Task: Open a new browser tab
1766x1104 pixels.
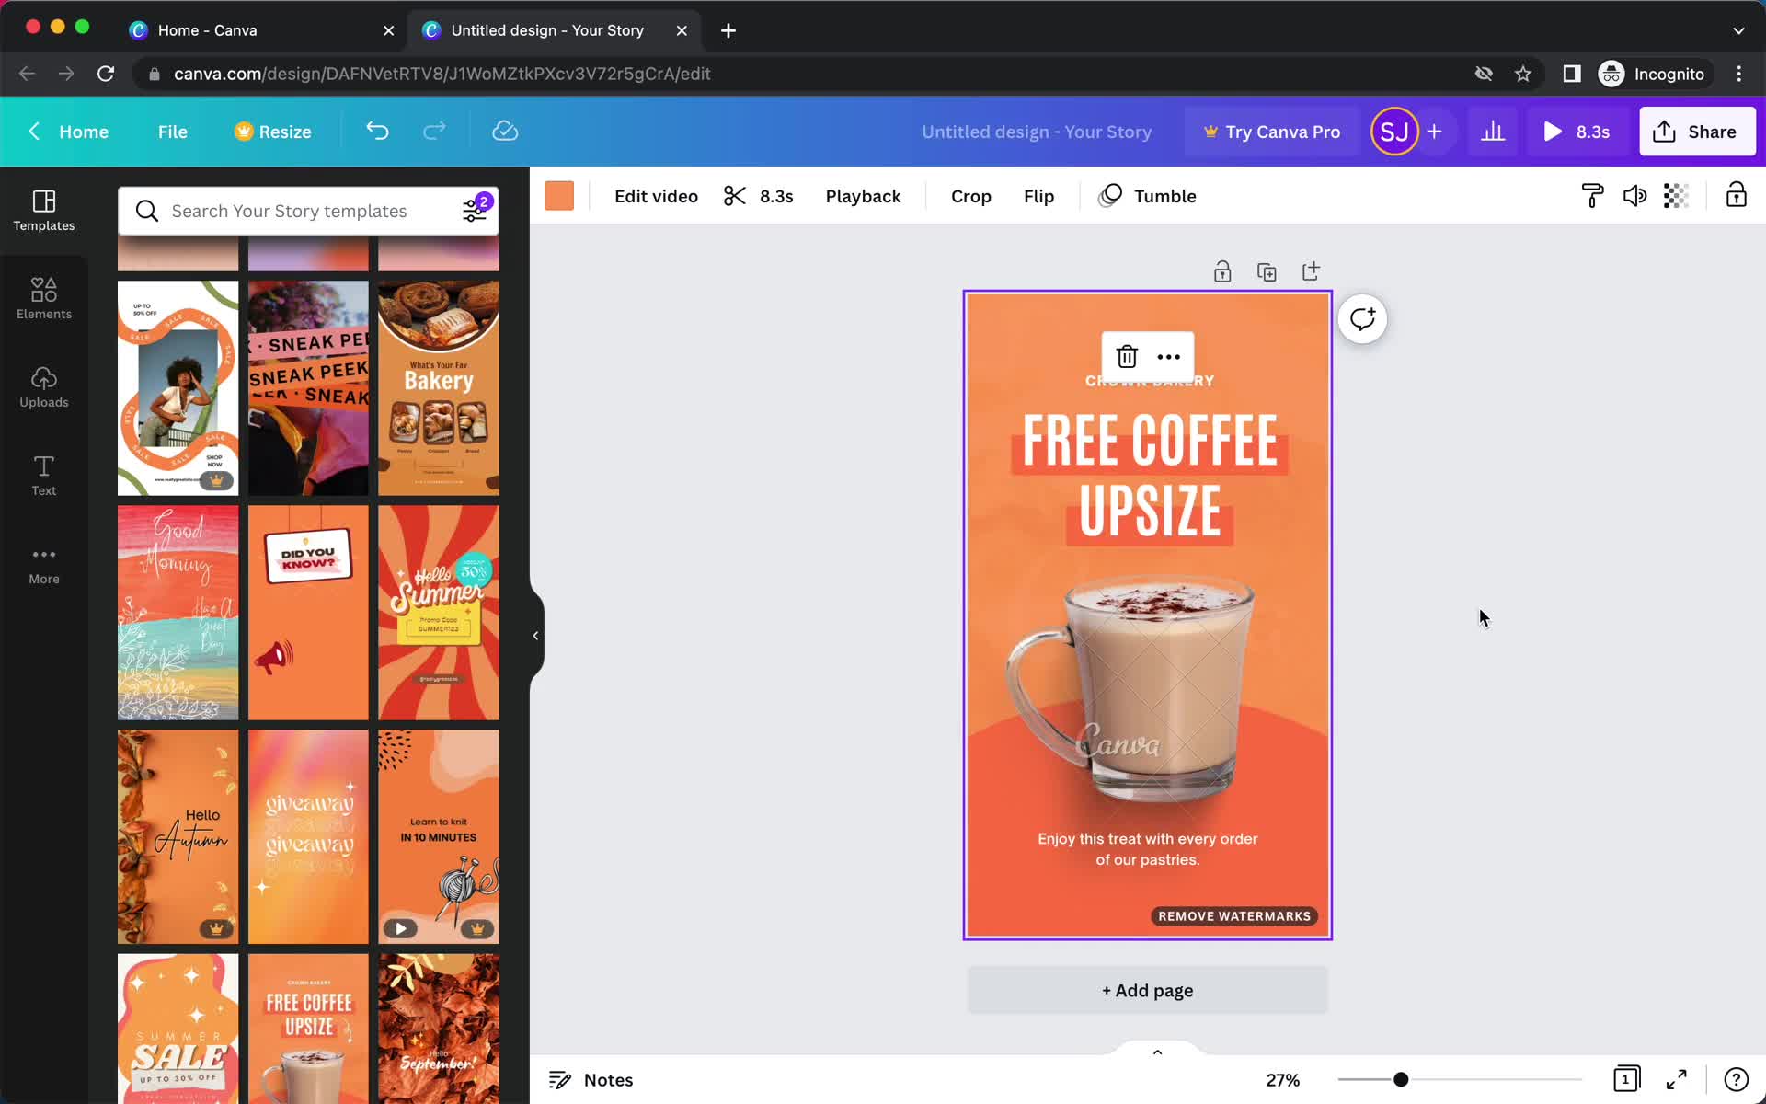Action: click(728, 30)
